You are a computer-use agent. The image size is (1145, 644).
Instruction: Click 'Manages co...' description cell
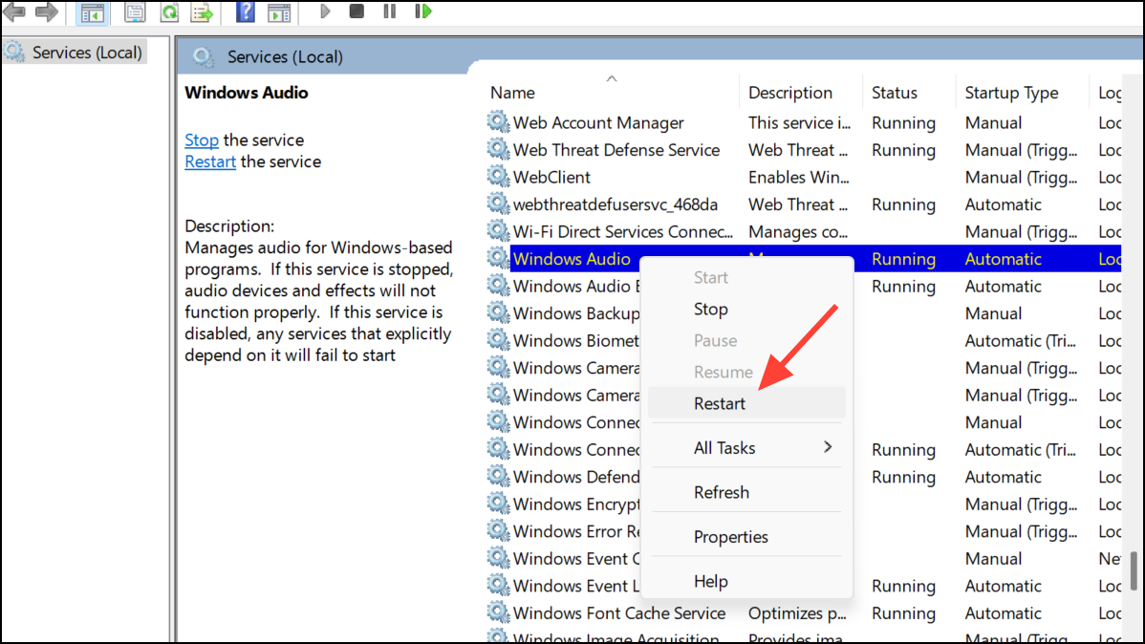tap(797, 231)
